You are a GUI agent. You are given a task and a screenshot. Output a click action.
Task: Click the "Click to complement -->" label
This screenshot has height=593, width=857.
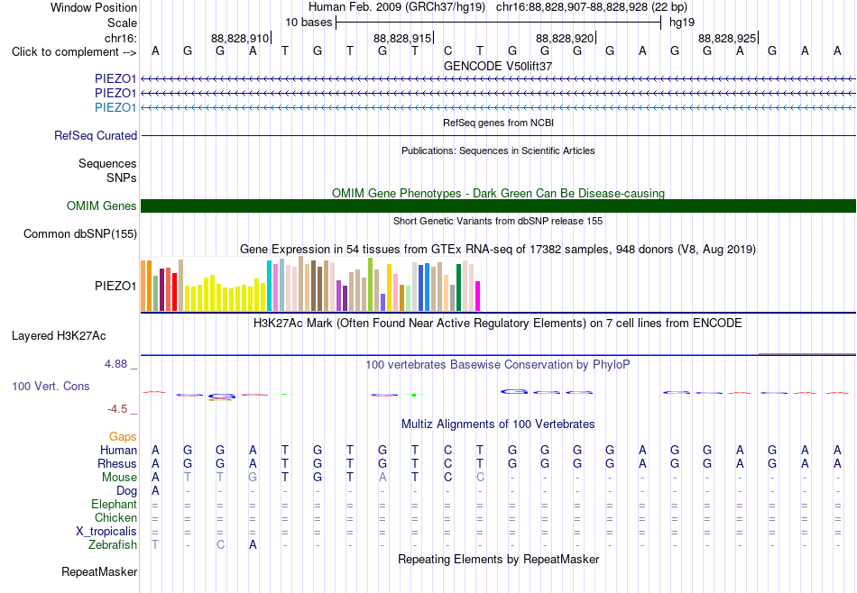click(x=74, y=52)
